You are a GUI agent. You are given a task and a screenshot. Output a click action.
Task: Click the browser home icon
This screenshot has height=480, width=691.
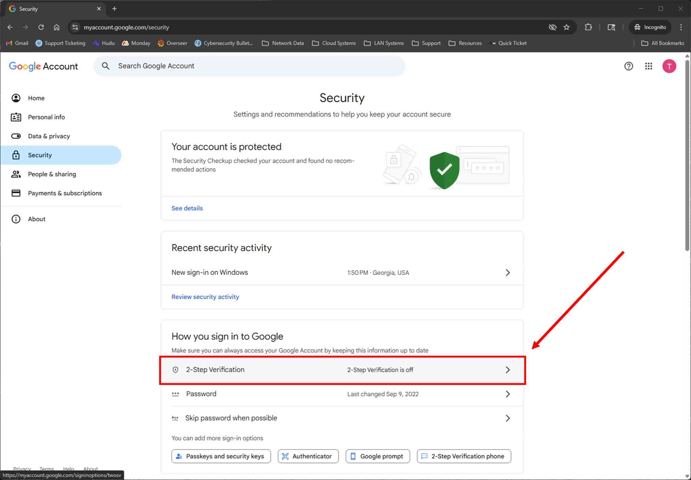click(57, 27)
